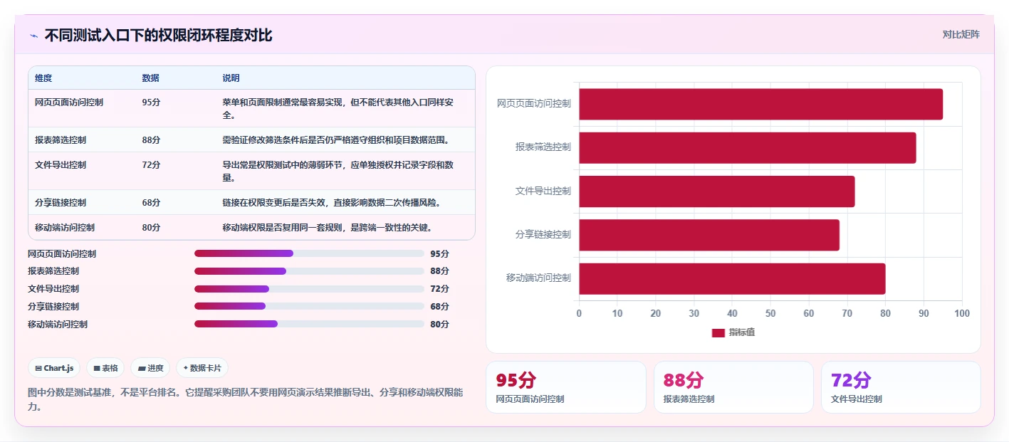Click 移动端访问控制 in the table's first column

point(65,228)
